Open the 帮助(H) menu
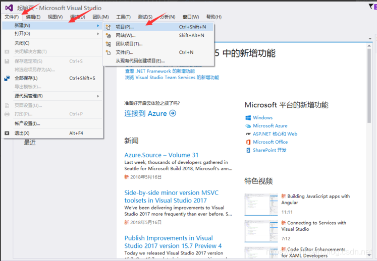 coord(214,17)
